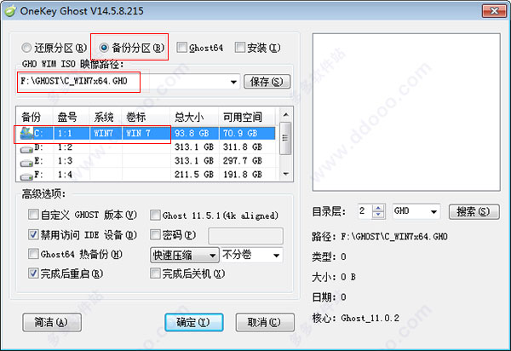Enable the Ghost64 checkbox
This screenshot has height=351, width=511.
[x=182, y=48]
